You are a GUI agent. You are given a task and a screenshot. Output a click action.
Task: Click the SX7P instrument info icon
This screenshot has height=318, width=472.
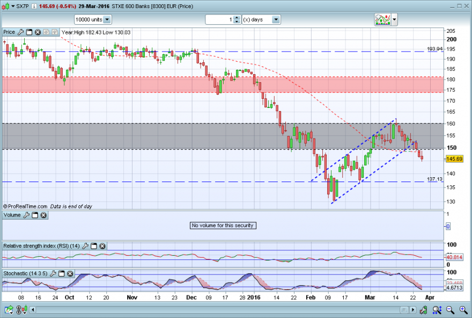tap(34, 6)
